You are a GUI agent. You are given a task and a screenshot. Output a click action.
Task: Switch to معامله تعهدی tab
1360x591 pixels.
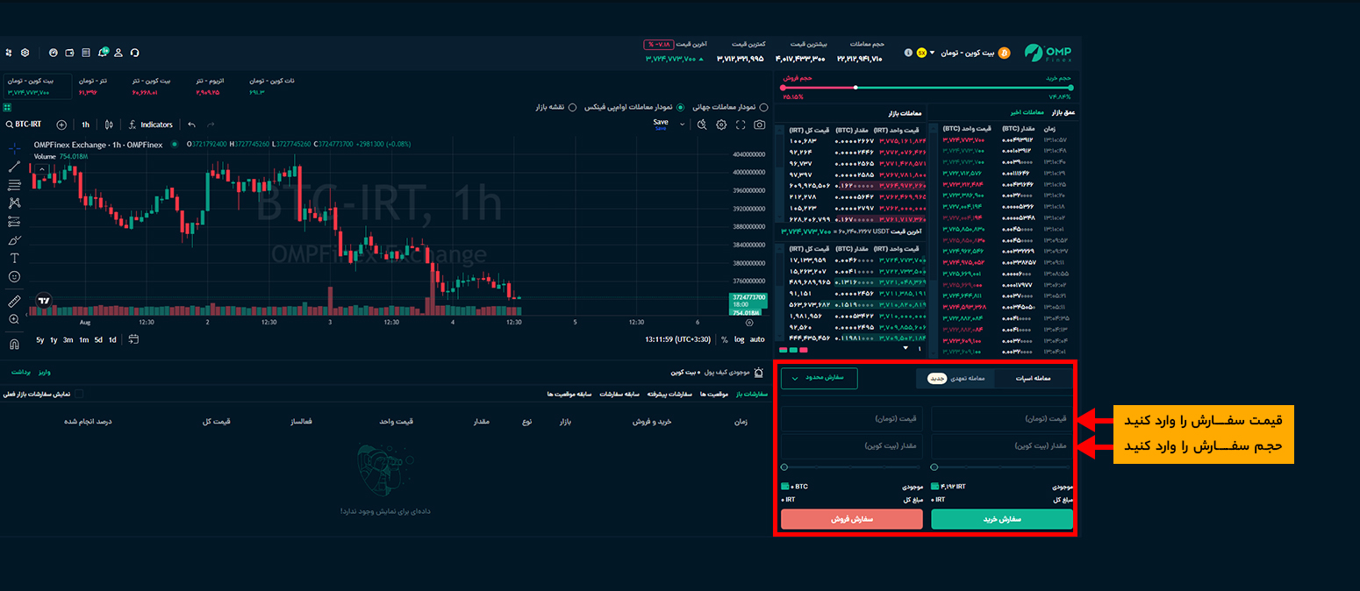tap(956, 378)
